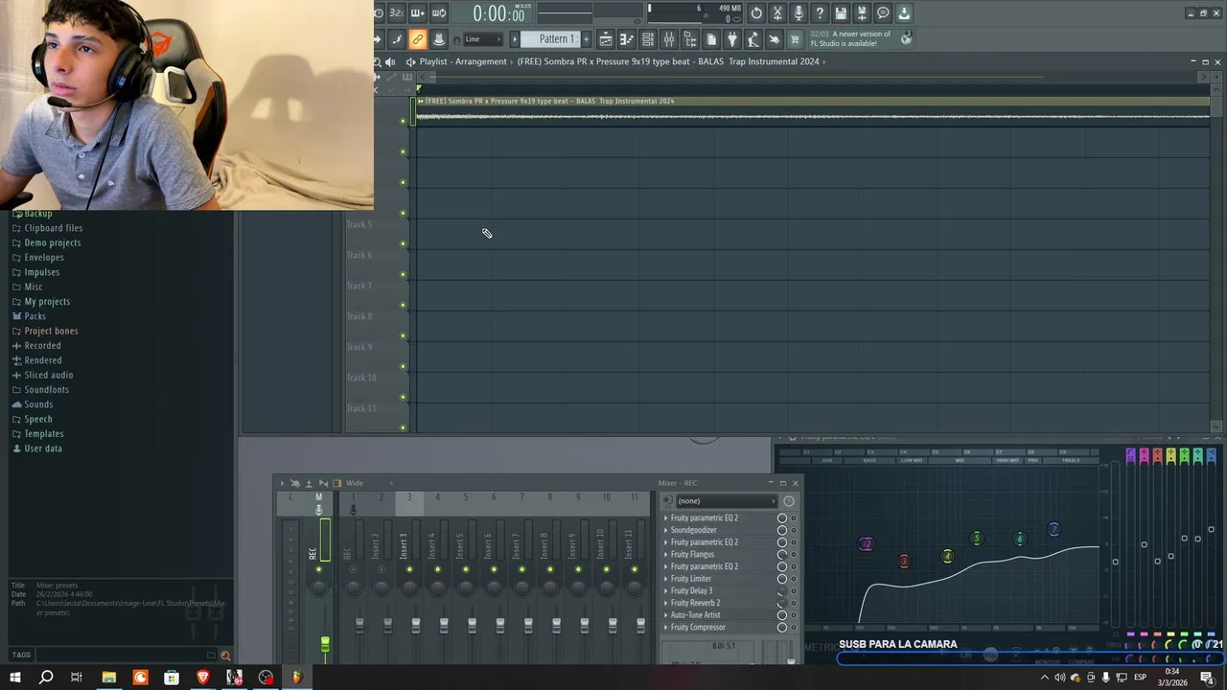Open the Fruity parametric EQ 2 first slot

(705, 518)
